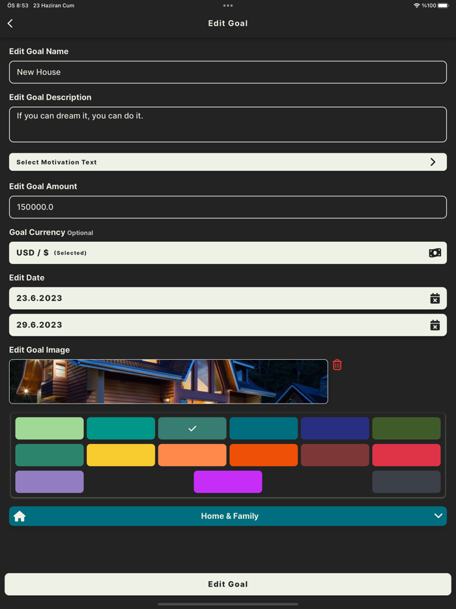Tap the three dots at top center
Screen dimensions: 456x609
coord(228,5)
